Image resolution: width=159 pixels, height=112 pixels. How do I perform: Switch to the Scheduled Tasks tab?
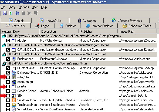point(137,26)
